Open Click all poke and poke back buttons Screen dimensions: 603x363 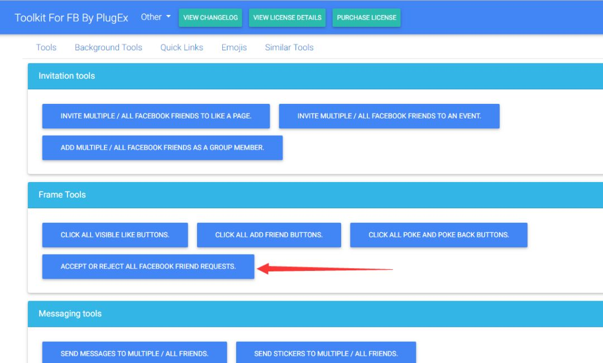(x=439, y=235)
